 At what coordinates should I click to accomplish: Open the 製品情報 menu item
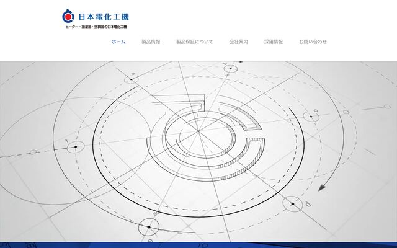[x=151, y=42]
